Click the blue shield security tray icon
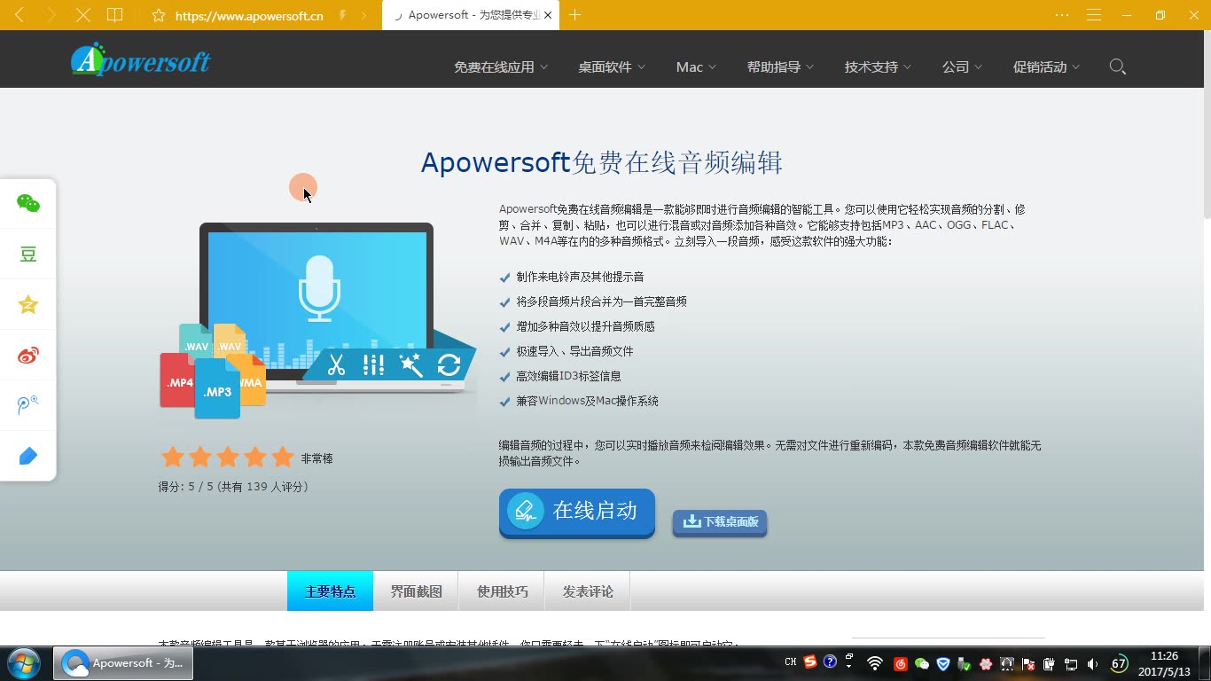The width and height of the screenshot is (1211, 681). (943, 664)
